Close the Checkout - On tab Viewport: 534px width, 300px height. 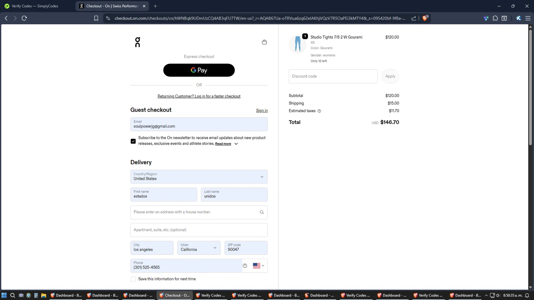pos(144,6)
